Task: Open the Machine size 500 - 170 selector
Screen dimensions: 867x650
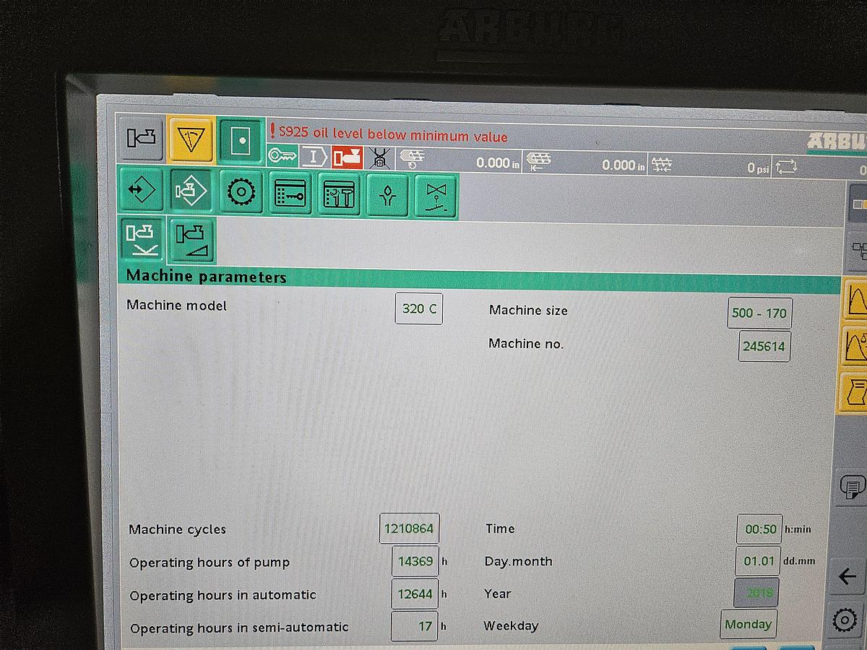Action: 759,313
